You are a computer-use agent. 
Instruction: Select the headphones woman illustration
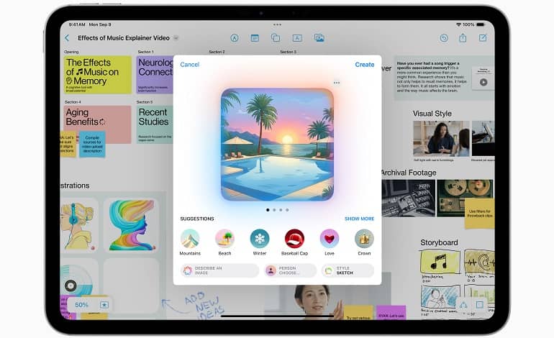coord(79,225)
